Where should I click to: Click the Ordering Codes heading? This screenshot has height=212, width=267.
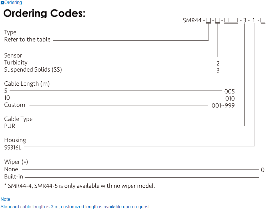click(x=44, y=13)
